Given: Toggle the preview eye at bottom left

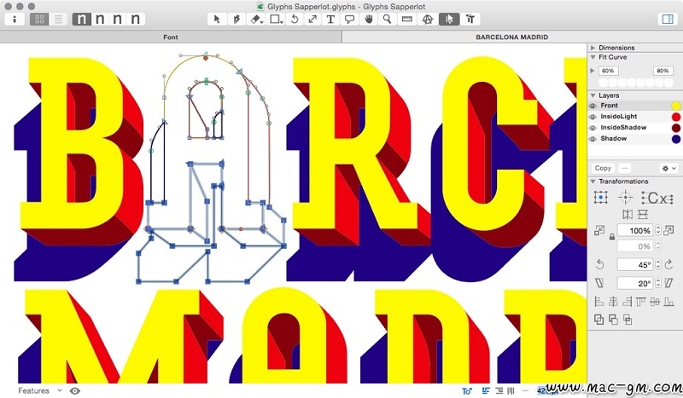Looking at the screenshot, I should click(x=74, y=390).
